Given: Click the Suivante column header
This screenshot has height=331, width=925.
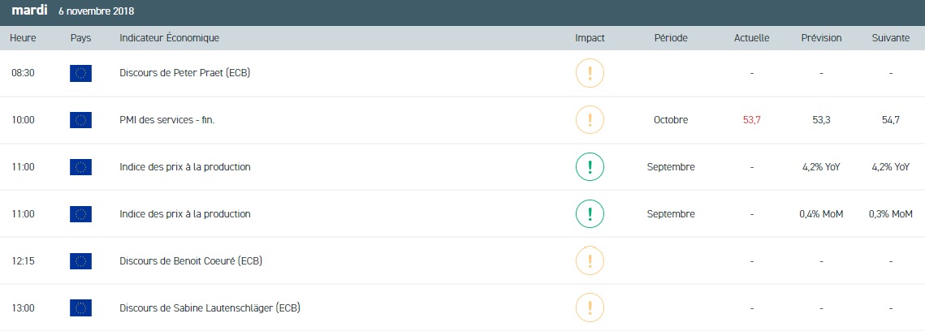Looking at the screenshot, I should (x=890, y=38).
